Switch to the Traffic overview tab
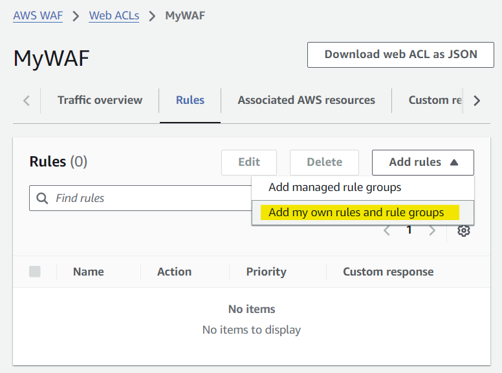502x373 pixels. pyautogui.click(x=100, y=100)
